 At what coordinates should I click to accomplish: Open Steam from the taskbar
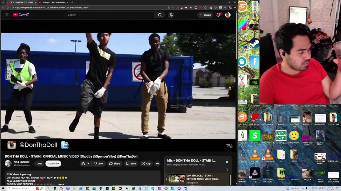(185, 188)
